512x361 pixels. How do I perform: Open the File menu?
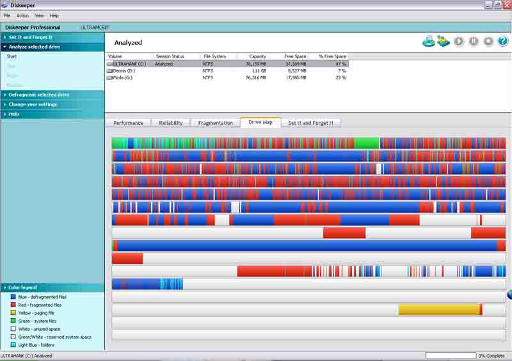(x=7, y=15)
